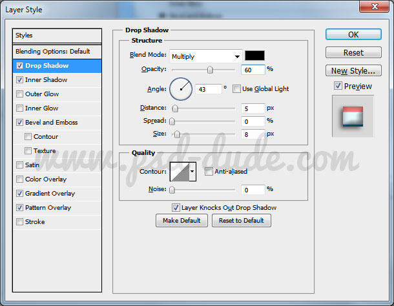Check Use Global Light
The image size is (394, 306).
pos(236,88)
